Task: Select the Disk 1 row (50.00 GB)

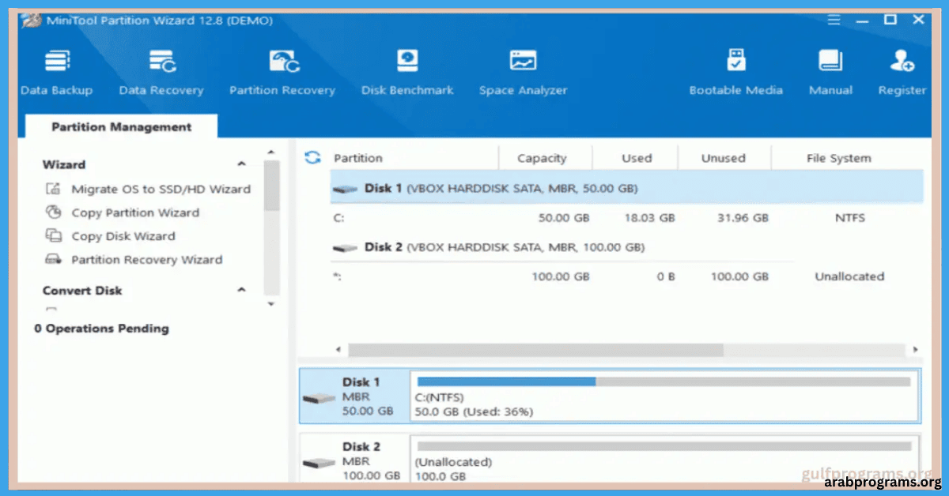Action: point(626,189)
